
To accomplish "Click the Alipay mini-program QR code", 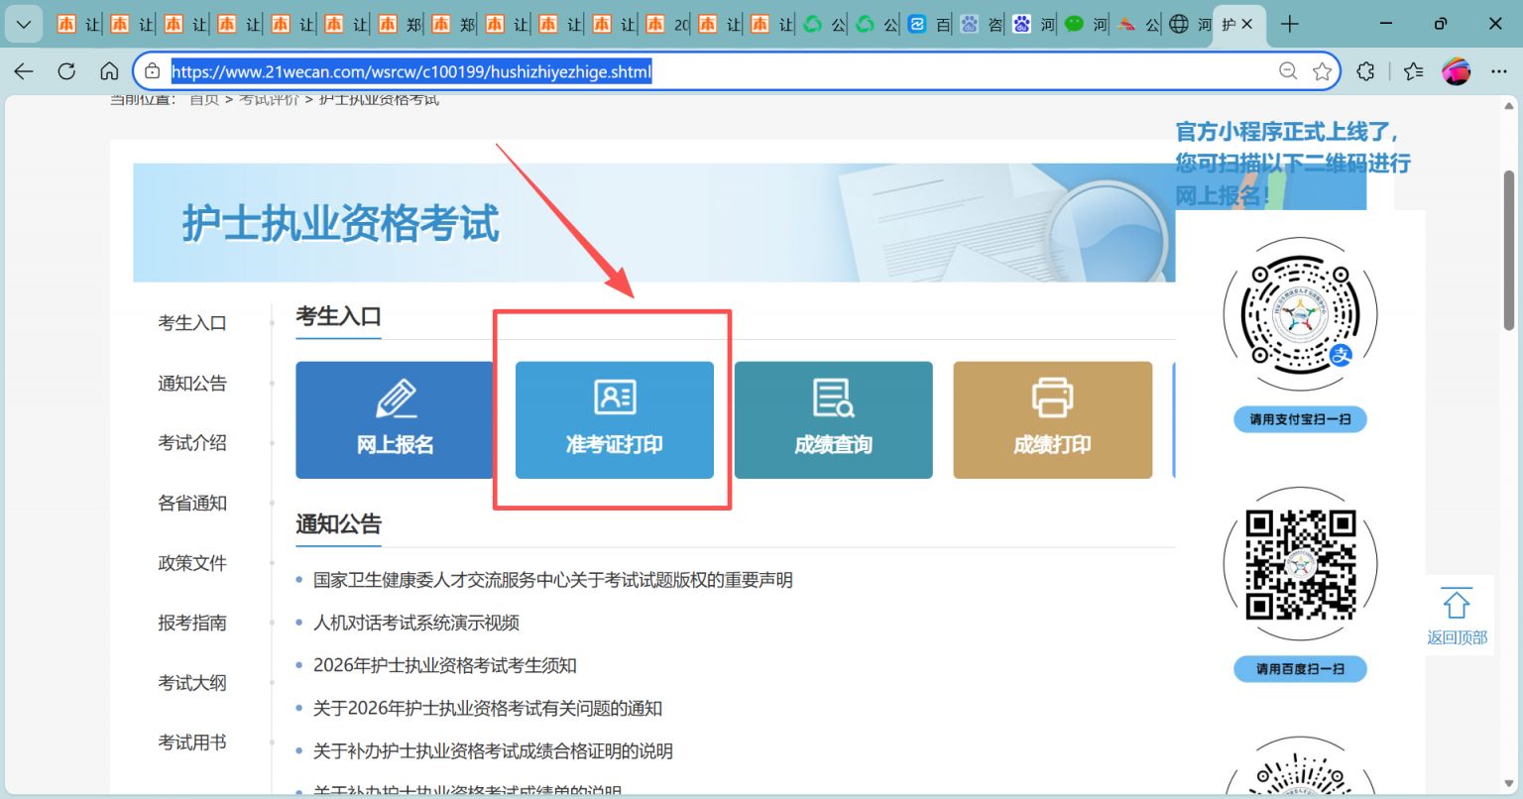I will (1300, 314).
